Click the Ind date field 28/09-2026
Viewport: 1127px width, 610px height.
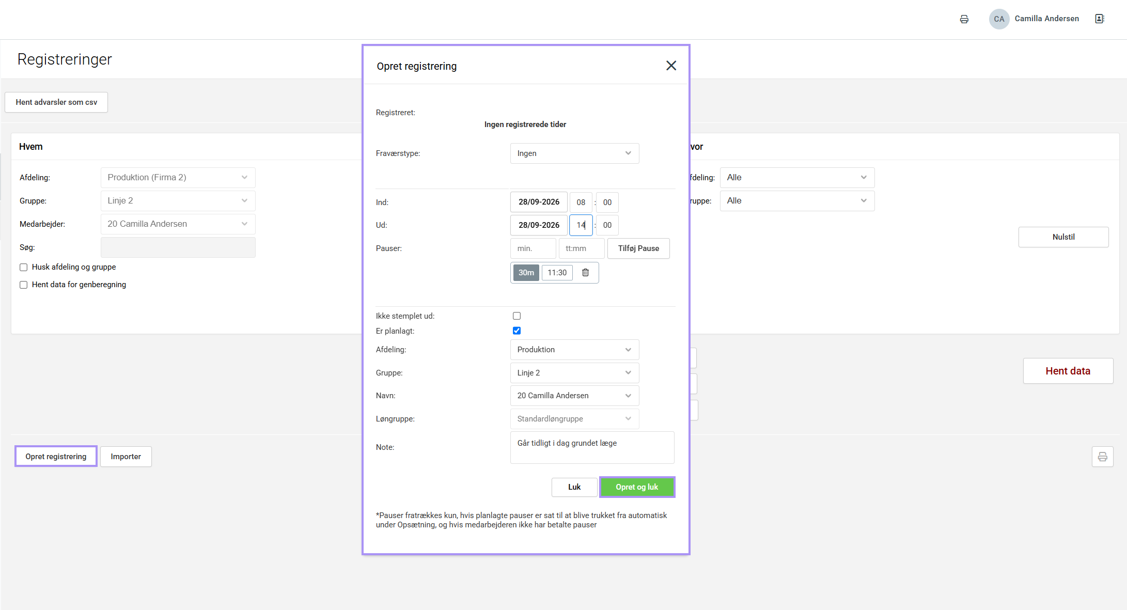[539, 202]
